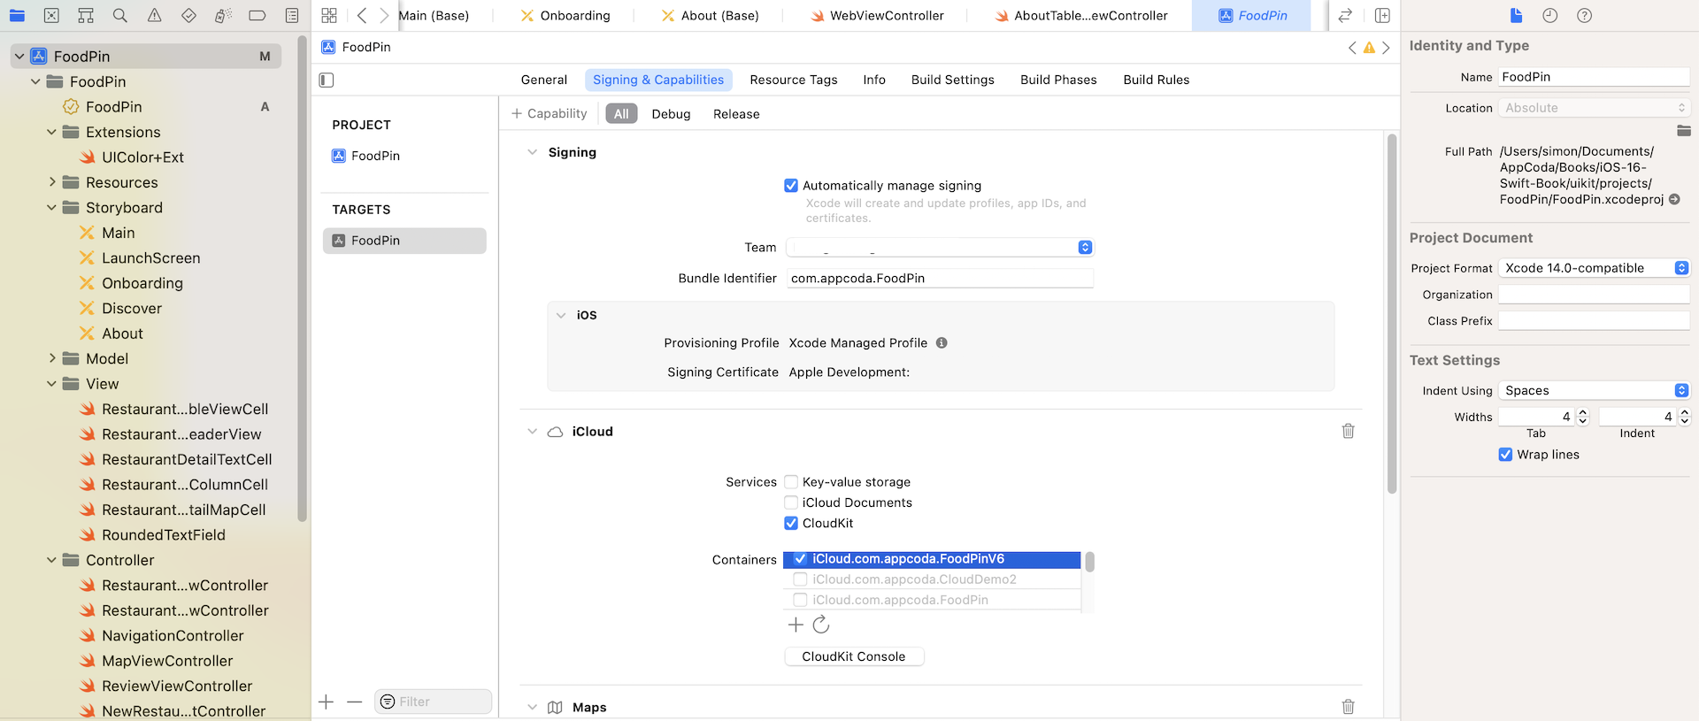Add a new iCloud container
This screenshot has width=1699, height=721.
[796, 625]
